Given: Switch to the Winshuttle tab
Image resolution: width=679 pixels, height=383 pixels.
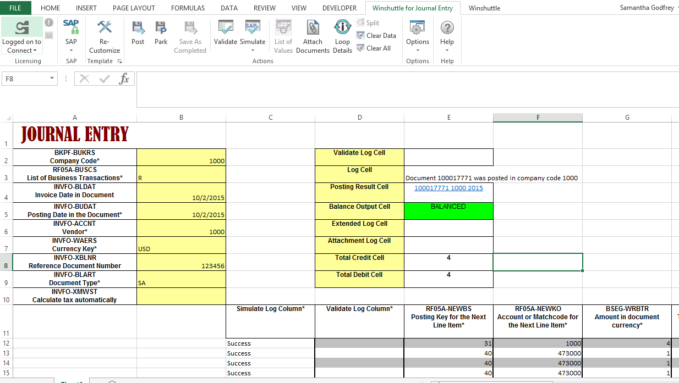Looking at the screenshot, I should pyautogui.click(x=484, y=8).
